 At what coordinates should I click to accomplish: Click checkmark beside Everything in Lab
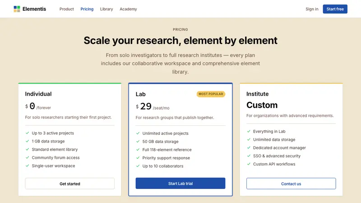tap(249, 131)
